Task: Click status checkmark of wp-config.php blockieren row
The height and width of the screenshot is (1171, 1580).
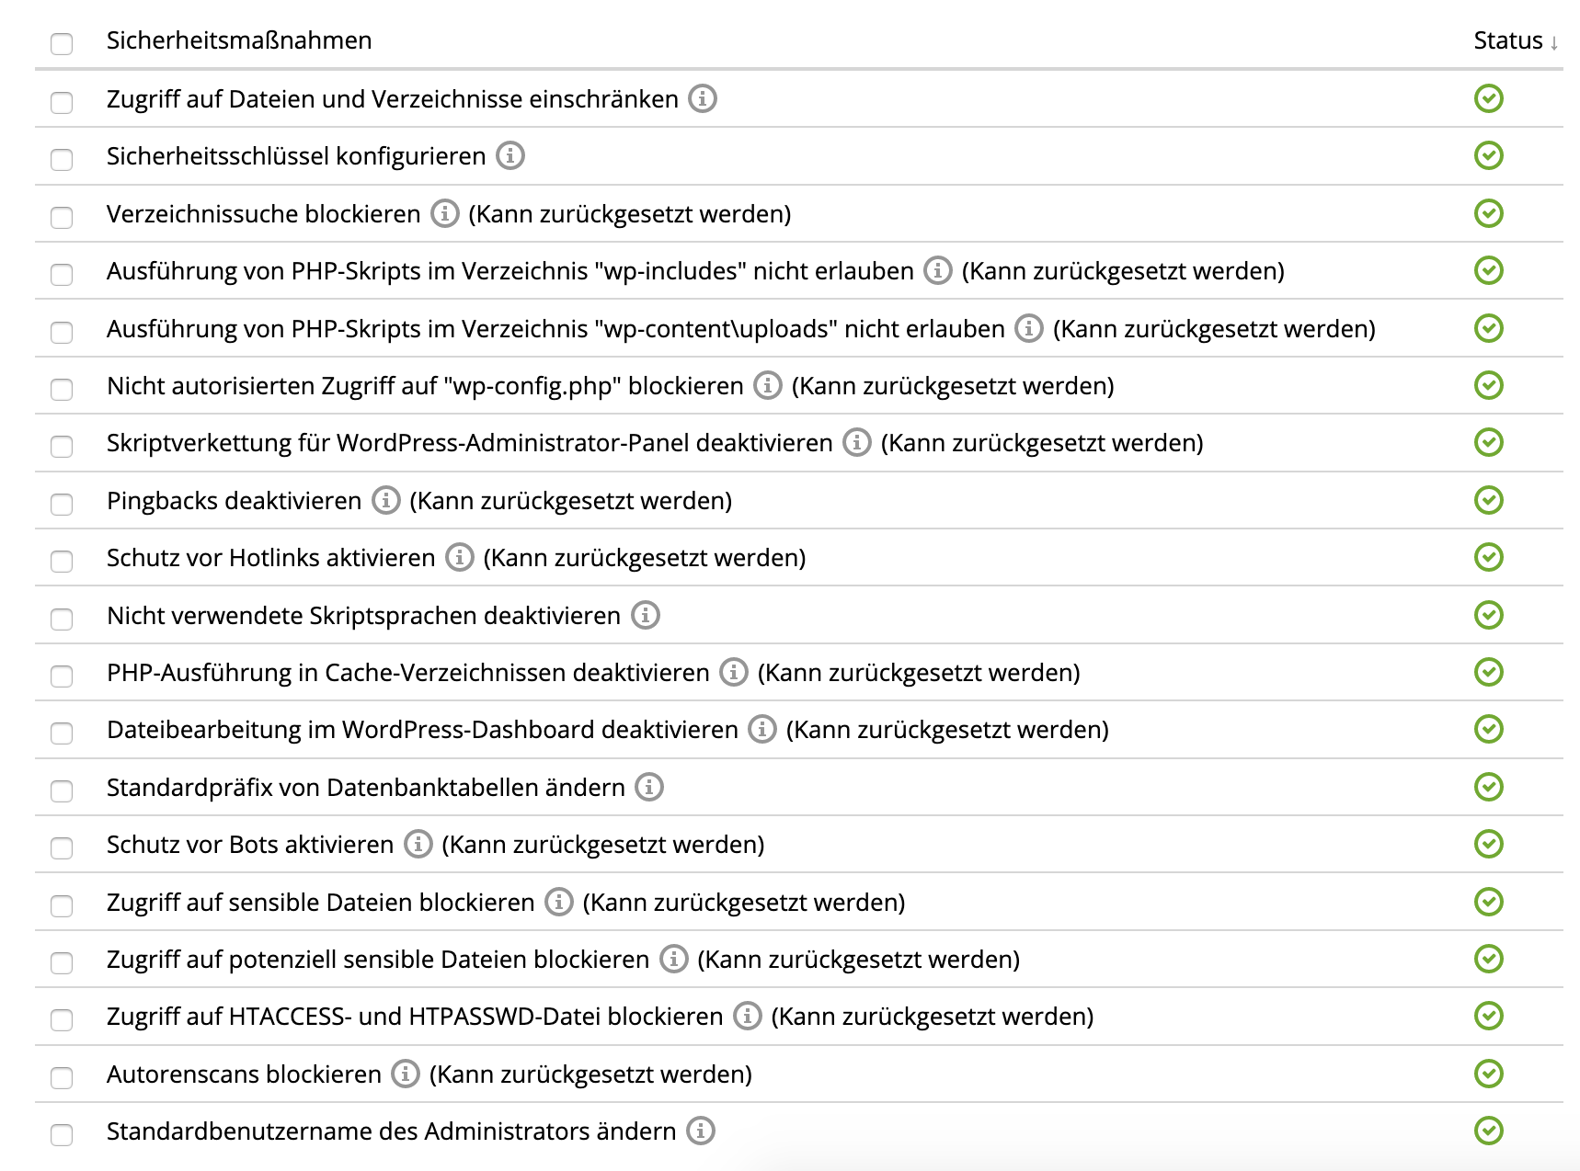Action: [x=1489, y=385]
